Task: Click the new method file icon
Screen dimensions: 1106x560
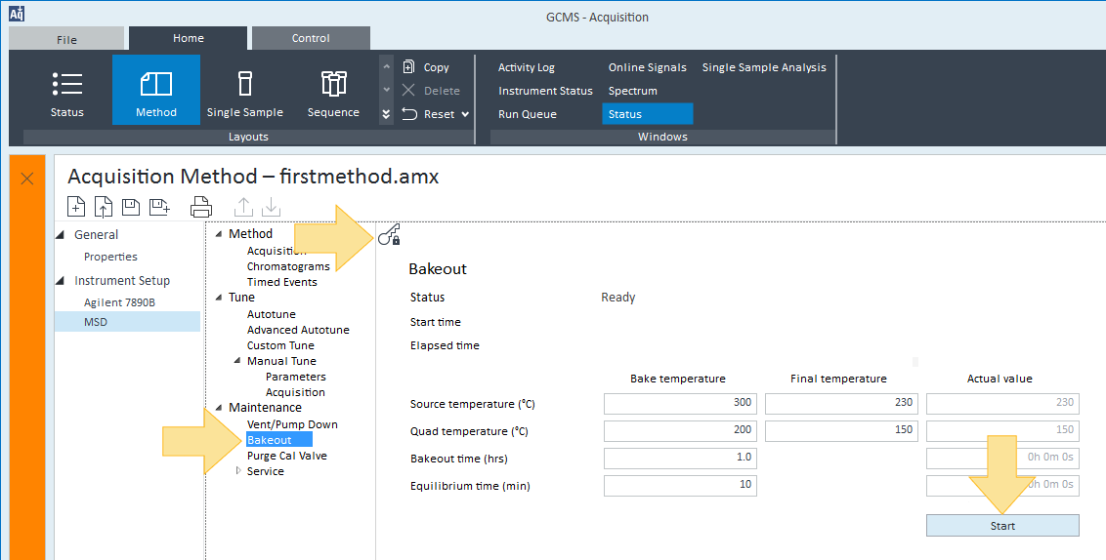Action: 76,207
